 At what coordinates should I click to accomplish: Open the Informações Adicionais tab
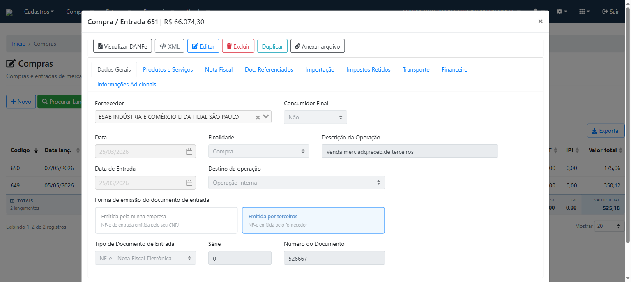coord(127,84)
